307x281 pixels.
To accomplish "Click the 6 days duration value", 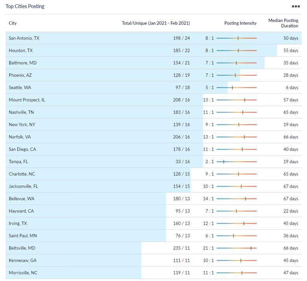I will [x=292, y=87].
